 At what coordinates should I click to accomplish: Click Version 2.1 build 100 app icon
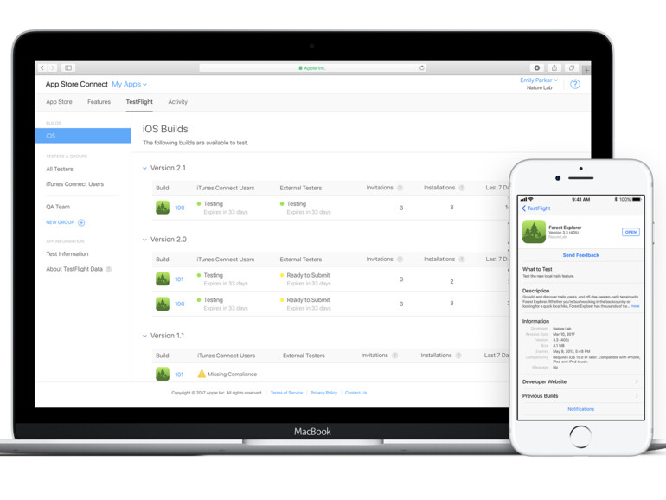pyautogui.click(x=163, y=208)
